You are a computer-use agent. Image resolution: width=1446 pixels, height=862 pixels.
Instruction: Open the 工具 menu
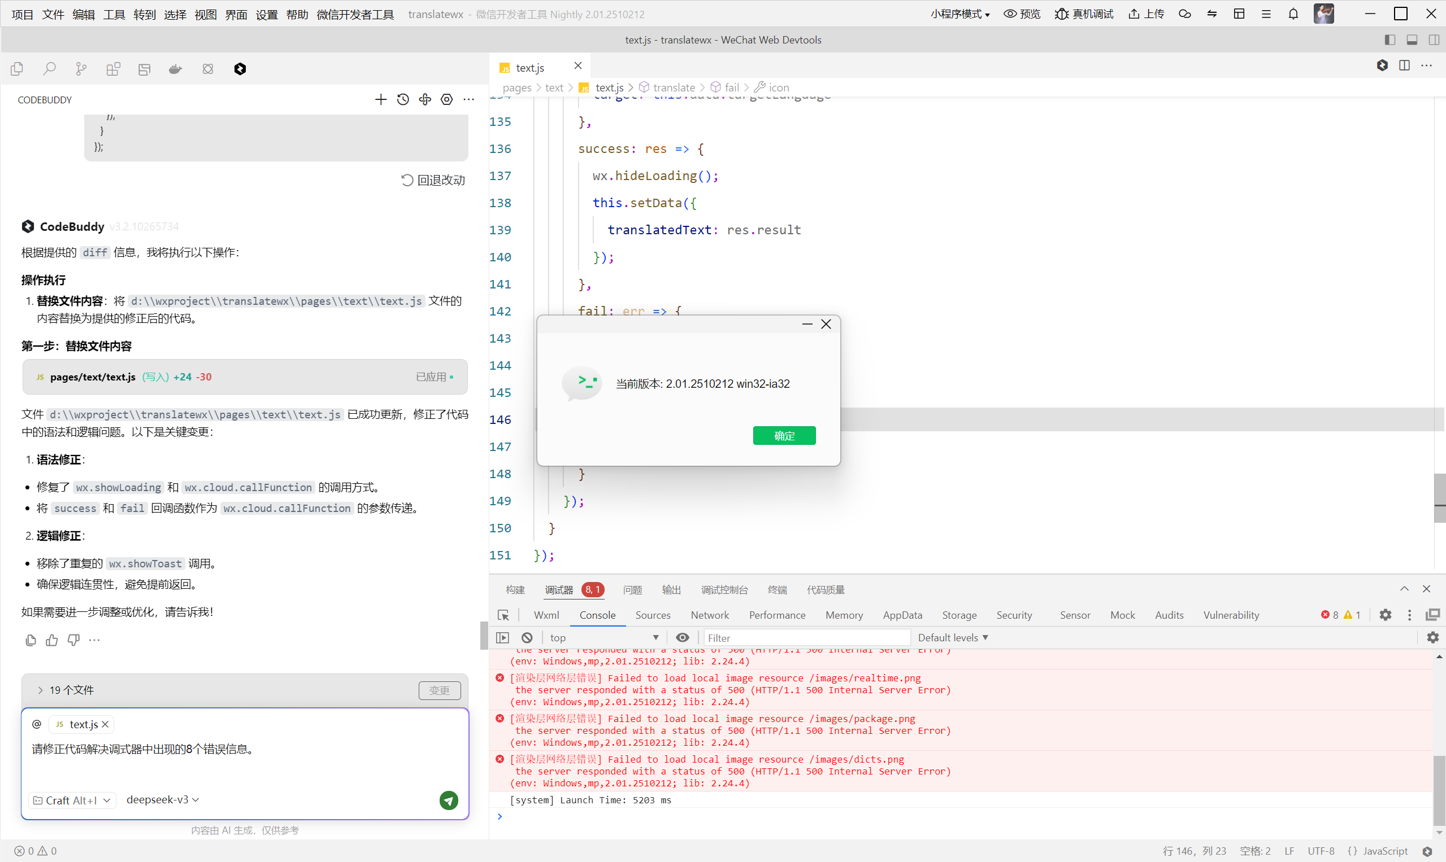click(x=114, y=14)
